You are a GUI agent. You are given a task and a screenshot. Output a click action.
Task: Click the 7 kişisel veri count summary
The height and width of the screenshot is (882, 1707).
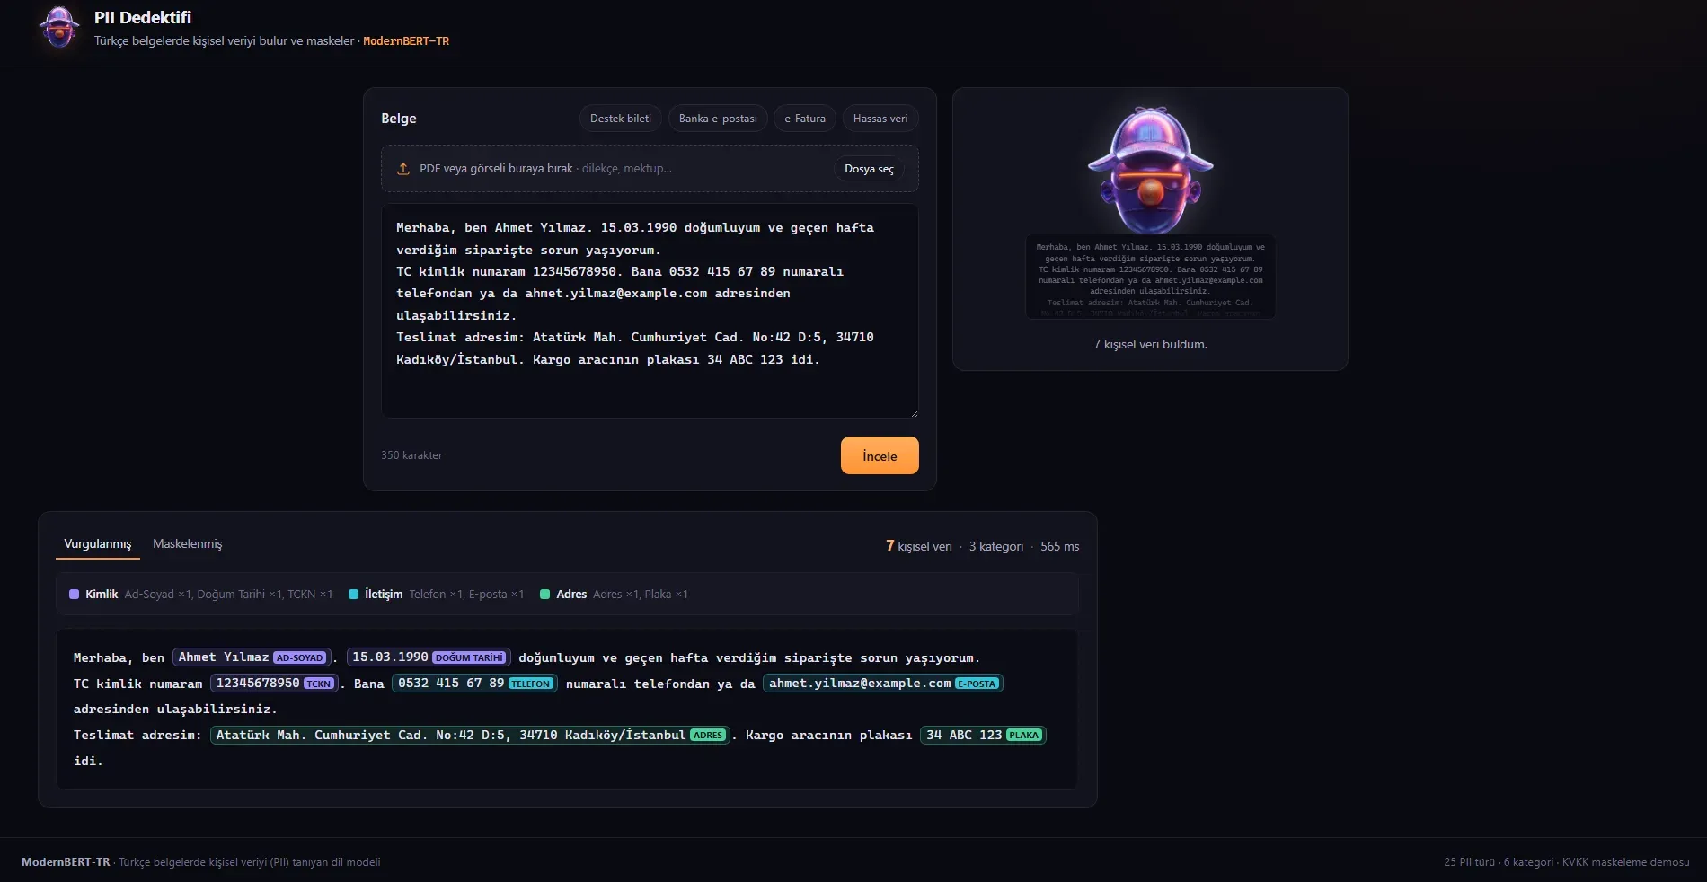click(918, 546)
